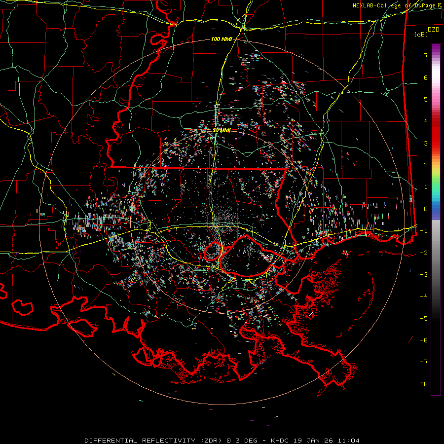Screen dimensions: 444x444
Task: Click the 100 NMI range ring label
Action: 222,39
